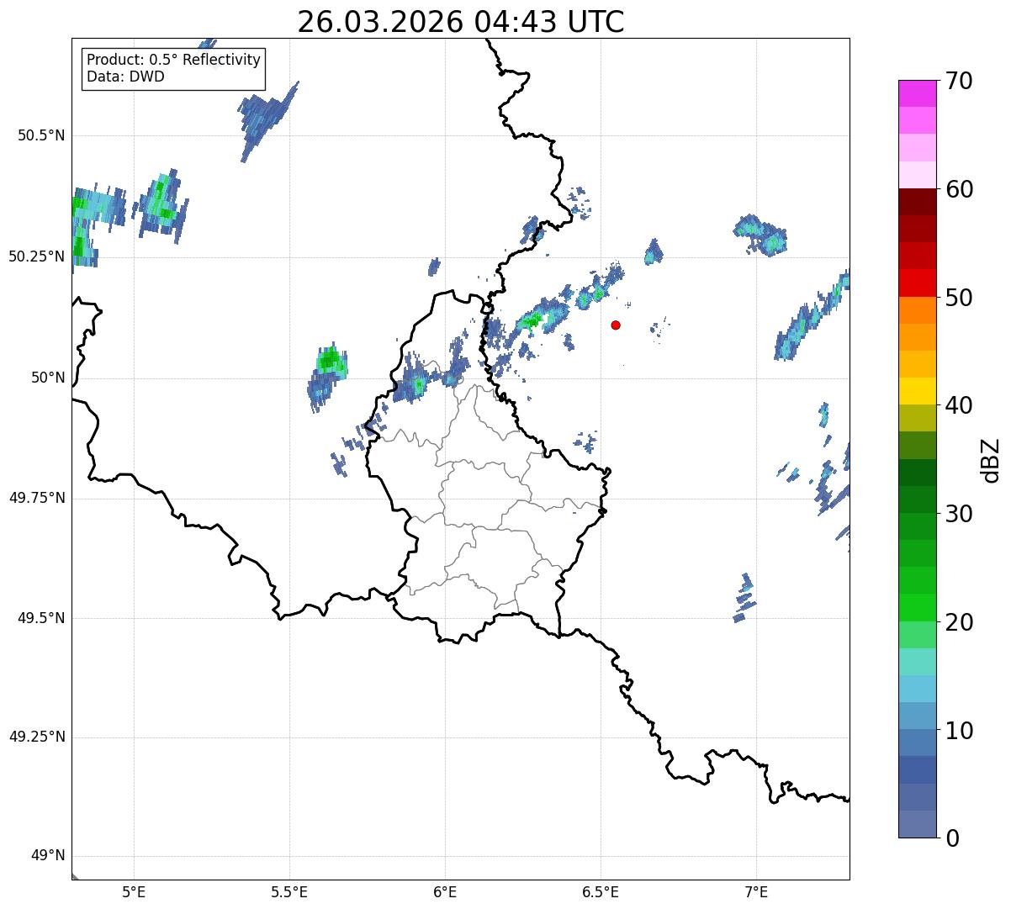This screenshot has height=909, width=1011.
Task: Click the latitude label "50.25°N"
Action: [37, 256]
